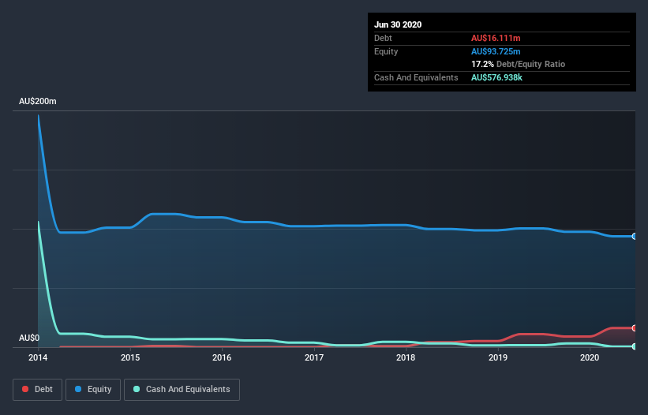The image size is (648, 415).
Task: Click the tooltip Equity row label
Action: [x=386, y=51]
